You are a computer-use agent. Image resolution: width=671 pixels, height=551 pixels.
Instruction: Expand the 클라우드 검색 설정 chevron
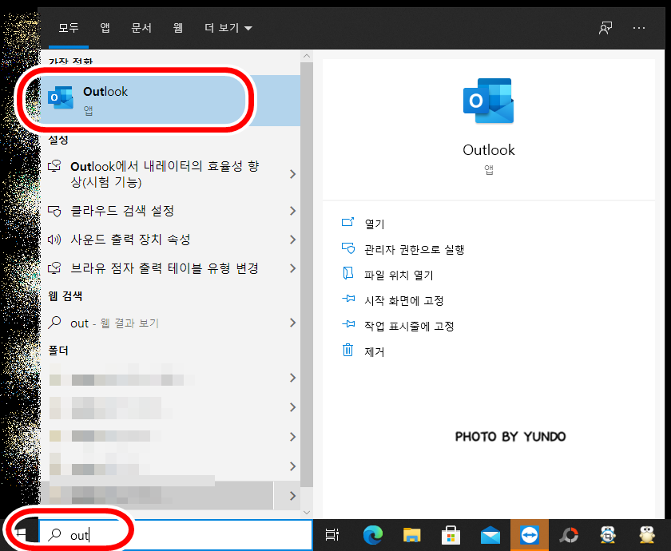[x=292, y=211]
